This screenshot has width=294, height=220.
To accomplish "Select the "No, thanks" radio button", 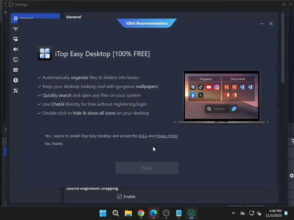I will 40,143.
